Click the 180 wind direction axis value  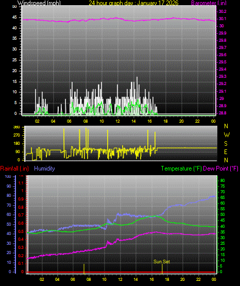point(17,144)
